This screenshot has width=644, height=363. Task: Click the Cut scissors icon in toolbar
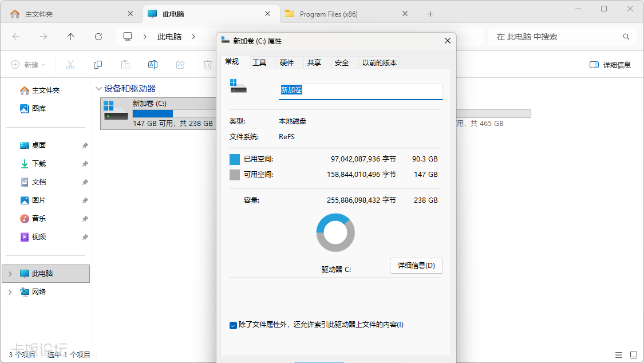click(x=70, y=65)
